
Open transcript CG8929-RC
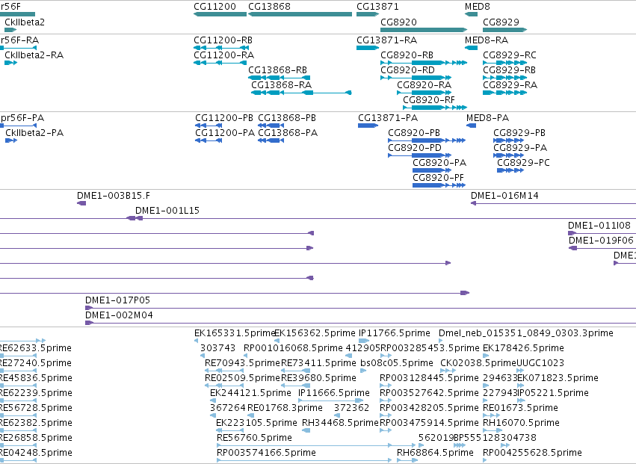505,63
